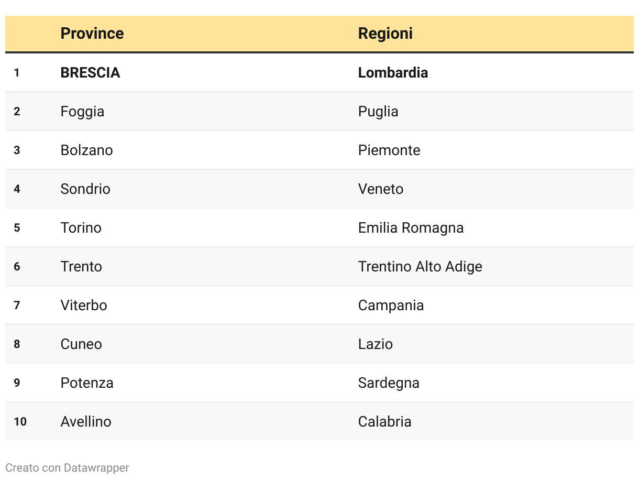Click the Sardegna region entry
Viewport: 639px width, 480px height.
click(x=389, y=383)
